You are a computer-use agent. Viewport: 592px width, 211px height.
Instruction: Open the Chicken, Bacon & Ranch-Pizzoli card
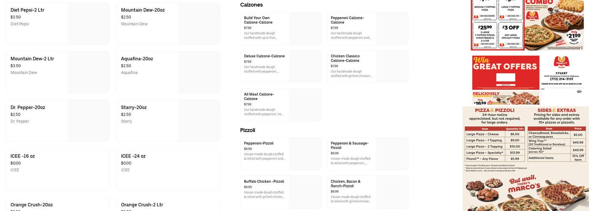pyautogui.click(x=367, y=192)
